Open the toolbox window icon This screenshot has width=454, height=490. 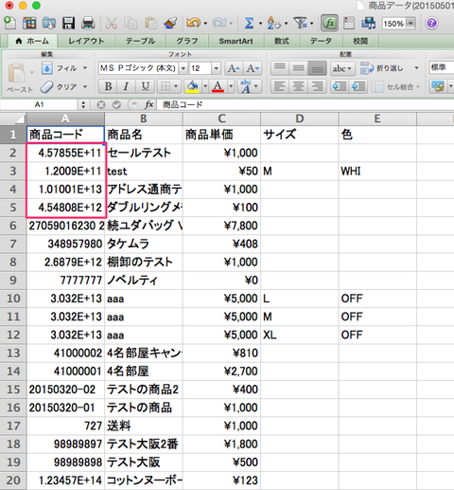(x=349, y=23)
